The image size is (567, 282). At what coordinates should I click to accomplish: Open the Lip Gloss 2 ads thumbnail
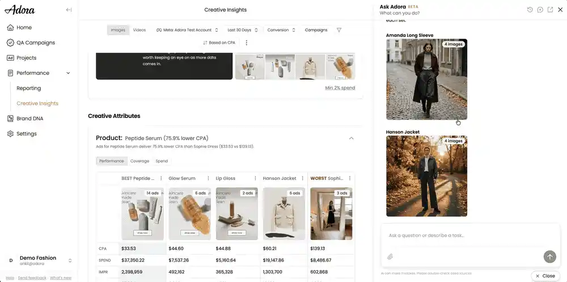click(x=237, y=213)
